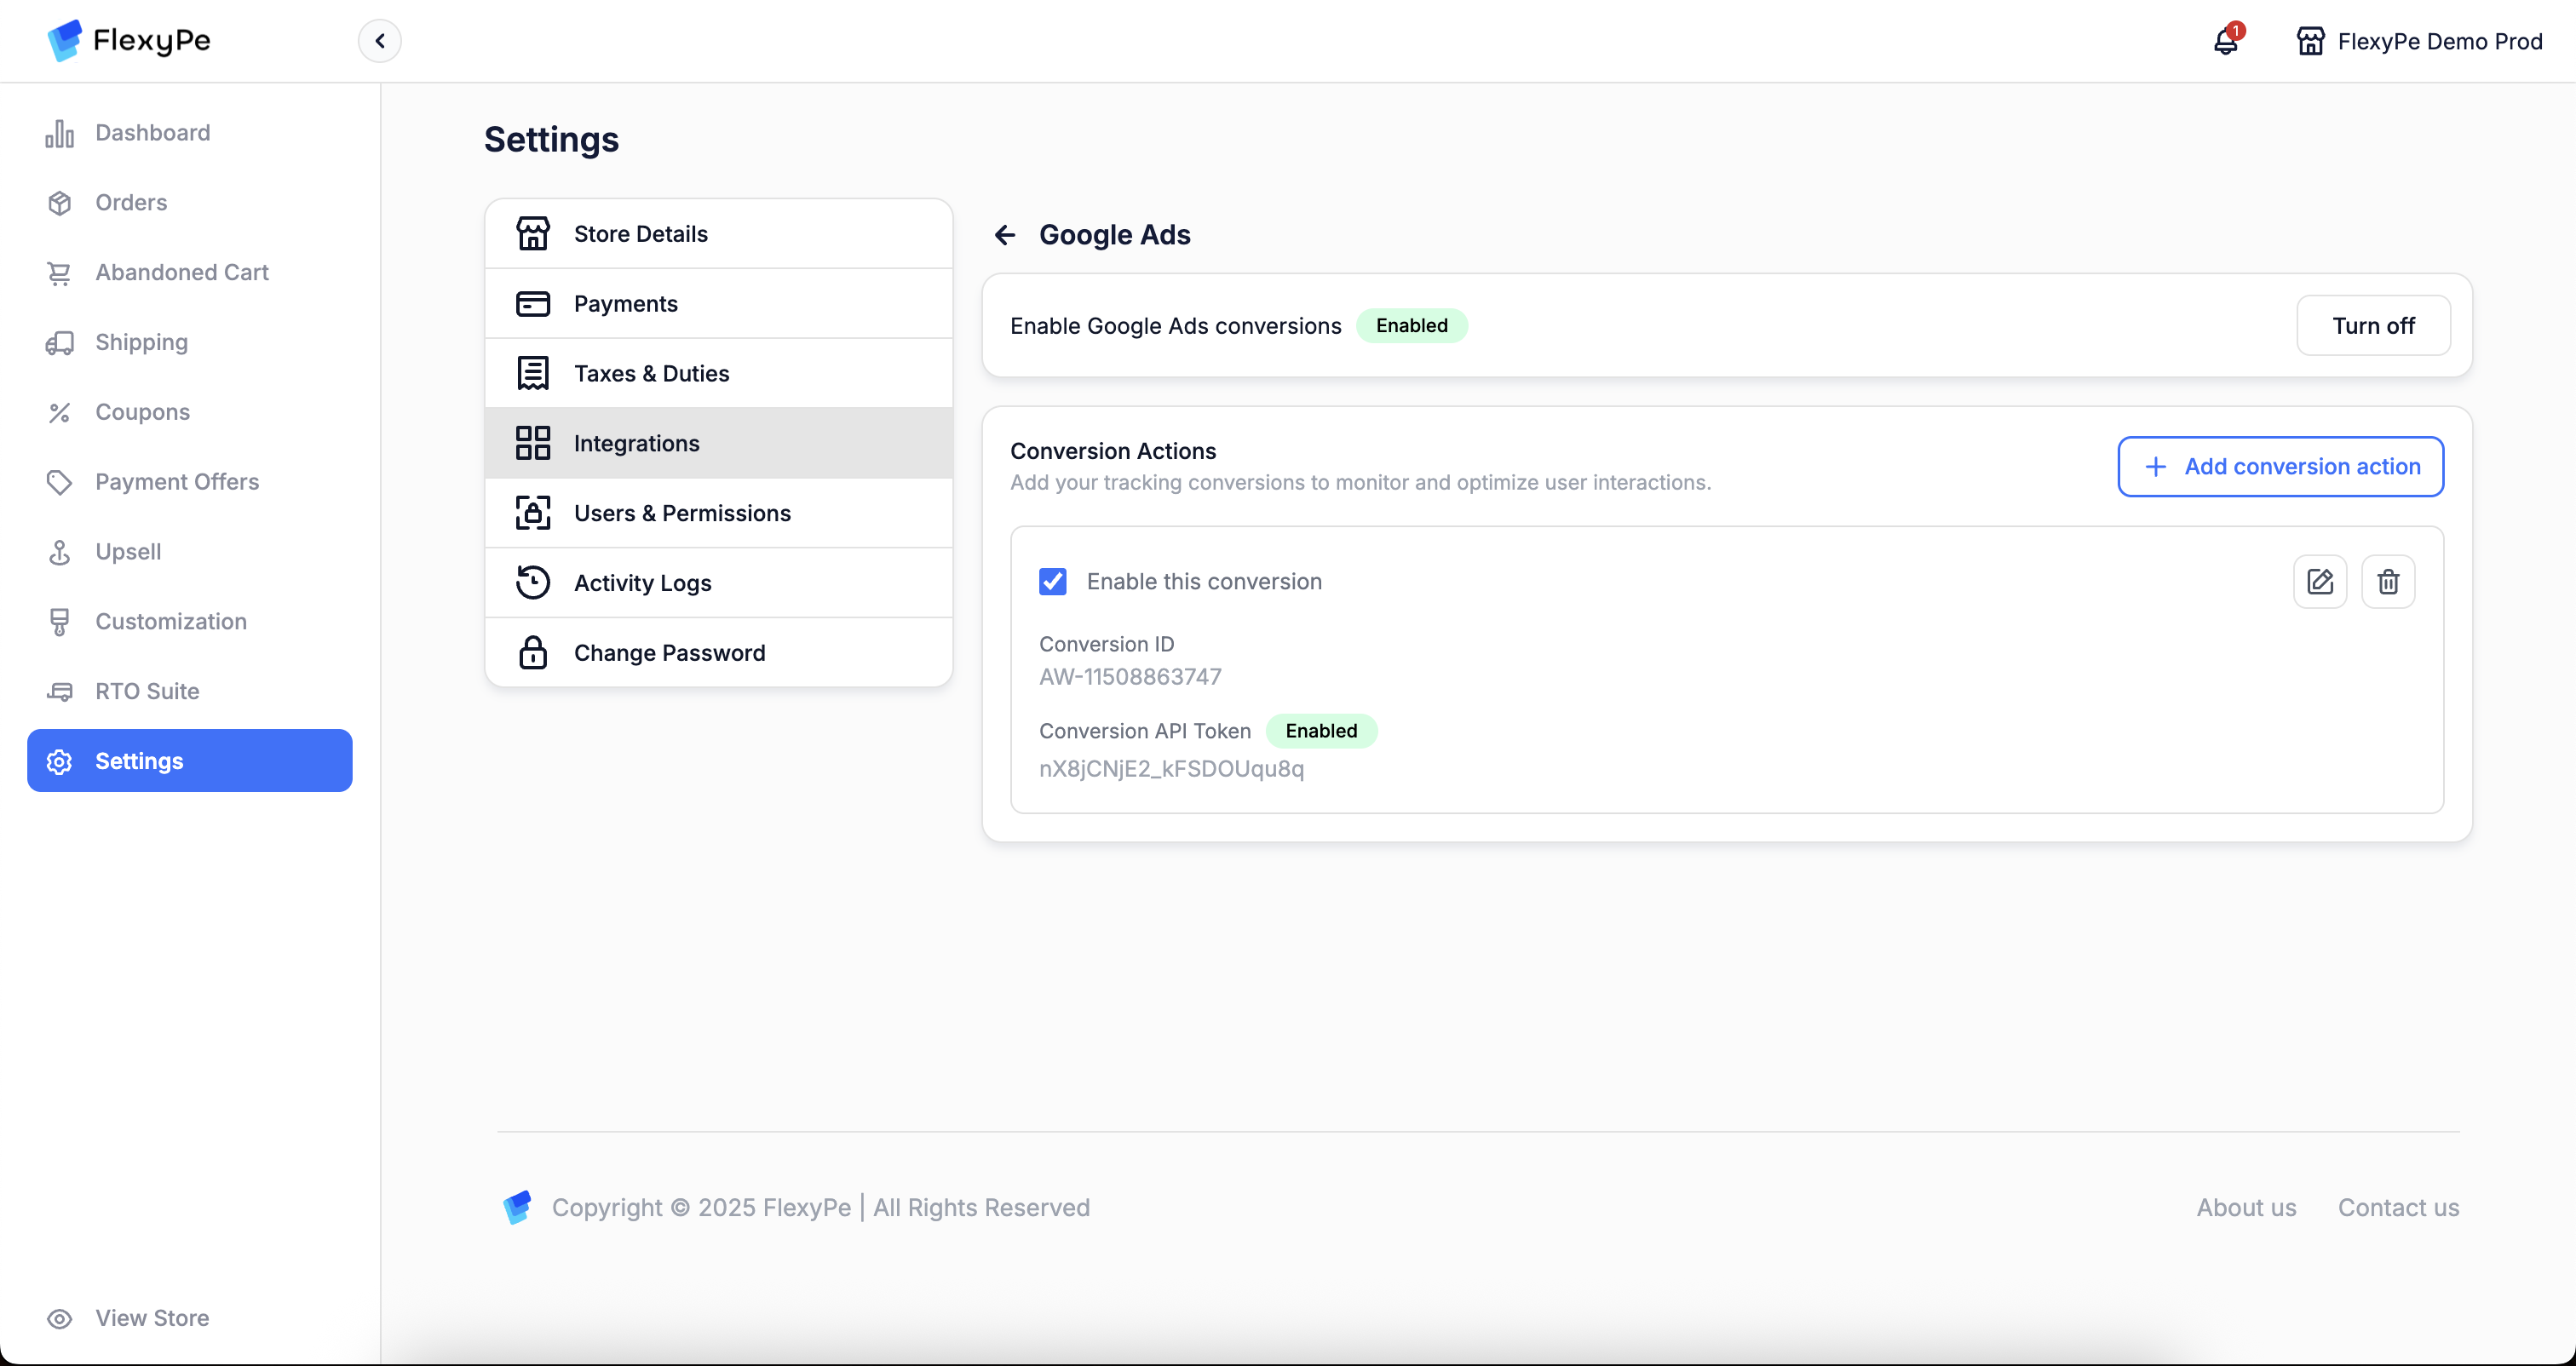Click the Shipping truck icon
Image resolution: width=2576 pixels, height=1366 pixels.
point(59,342)
